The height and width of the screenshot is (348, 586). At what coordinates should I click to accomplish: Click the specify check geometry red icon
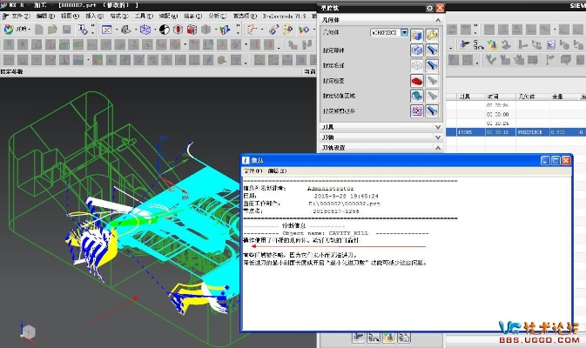tap(416, 80)
